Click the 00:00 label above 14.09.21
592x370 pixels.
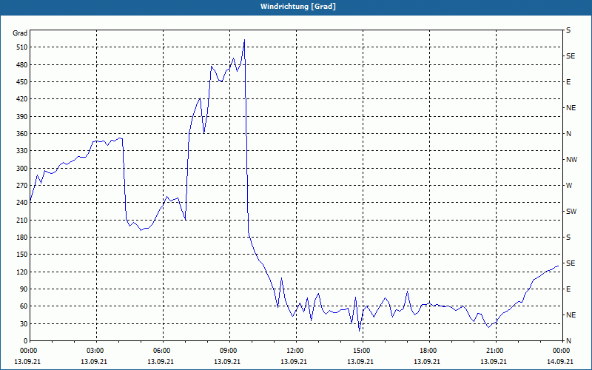pos(562,351)
